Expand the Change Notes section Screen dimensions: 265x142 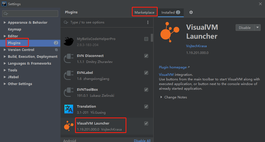[161, 97]
